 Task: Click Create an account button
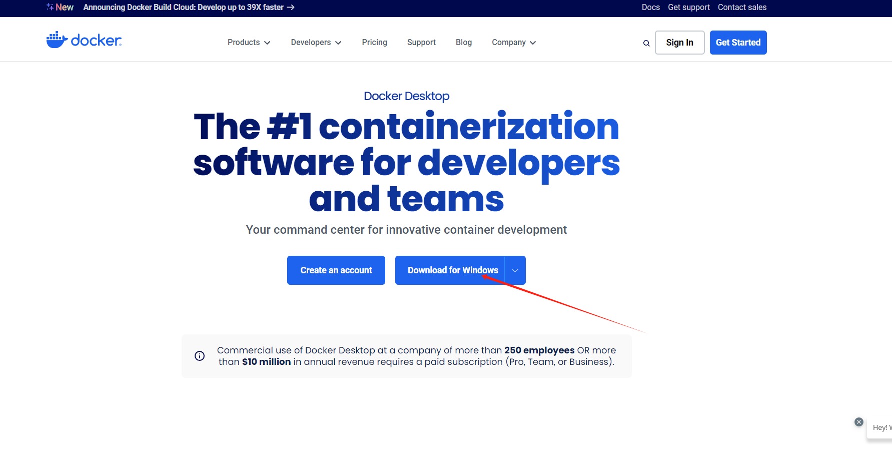tap(336, 270)
